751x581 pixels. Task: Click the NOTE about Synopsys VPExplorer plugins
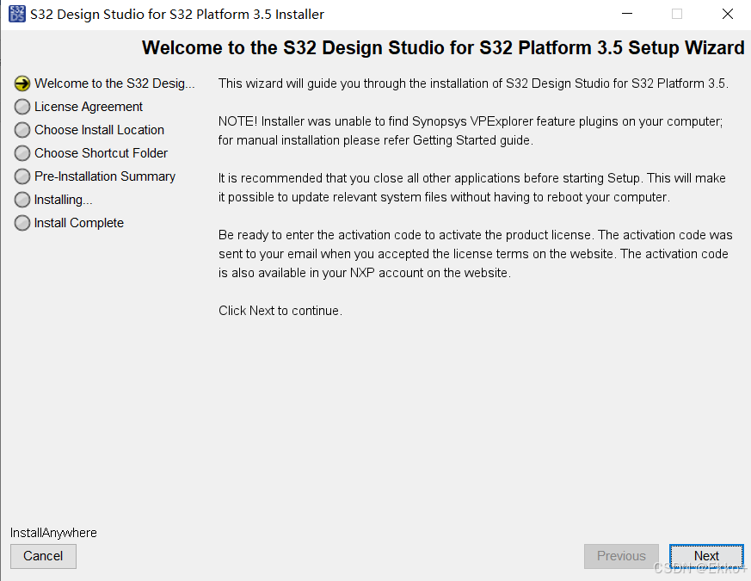[x=471, y=121]
